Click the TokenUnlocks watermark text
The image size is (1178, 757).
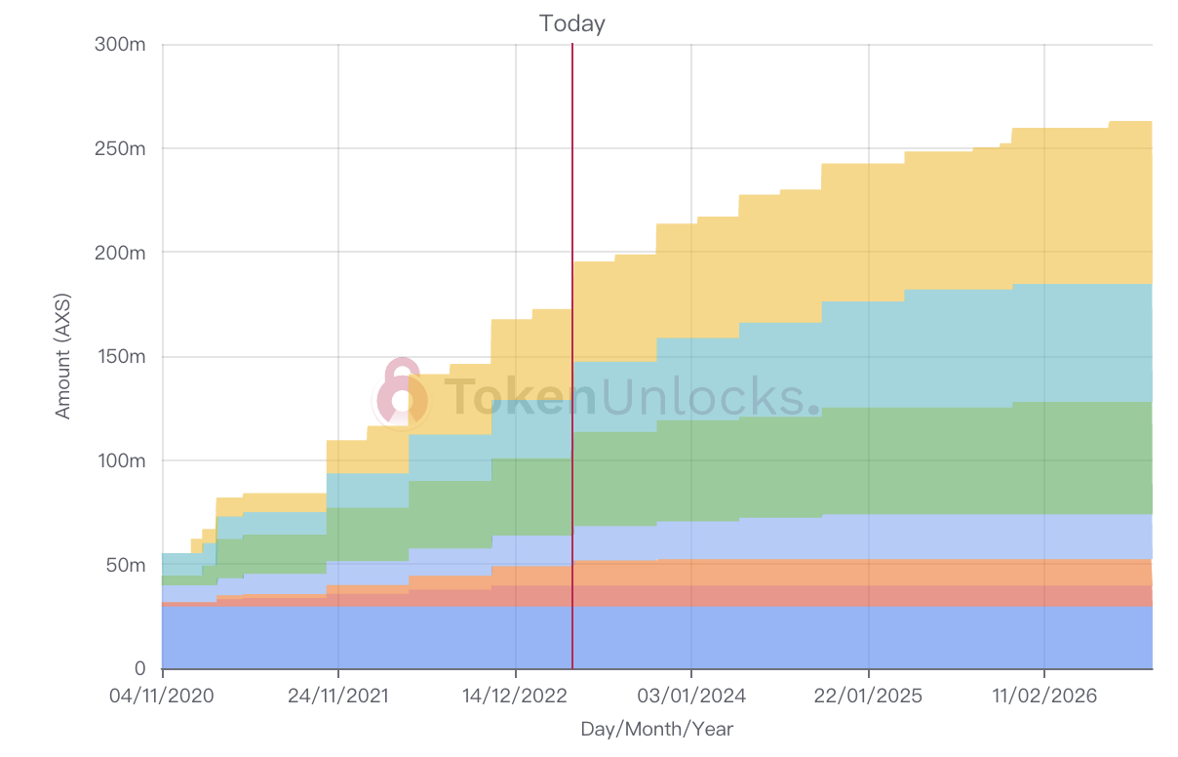pyautogui.click(x=624, y=396)
